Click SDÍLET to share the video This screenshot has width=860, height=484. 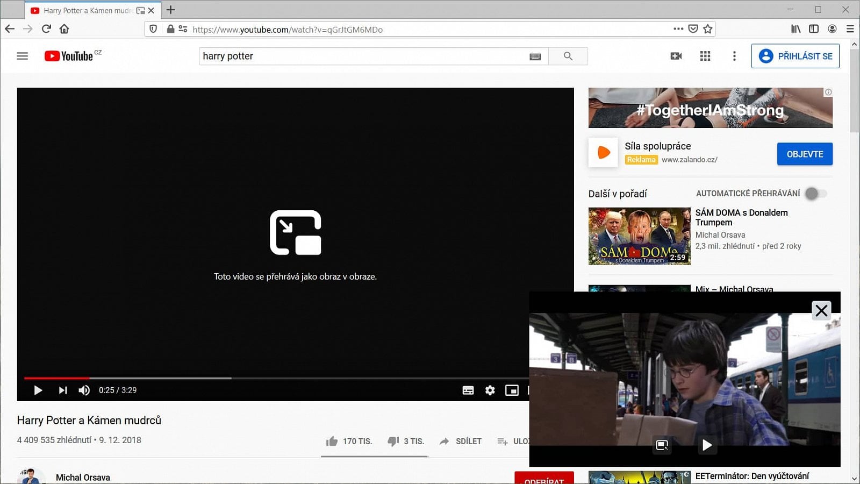[461, 441]
